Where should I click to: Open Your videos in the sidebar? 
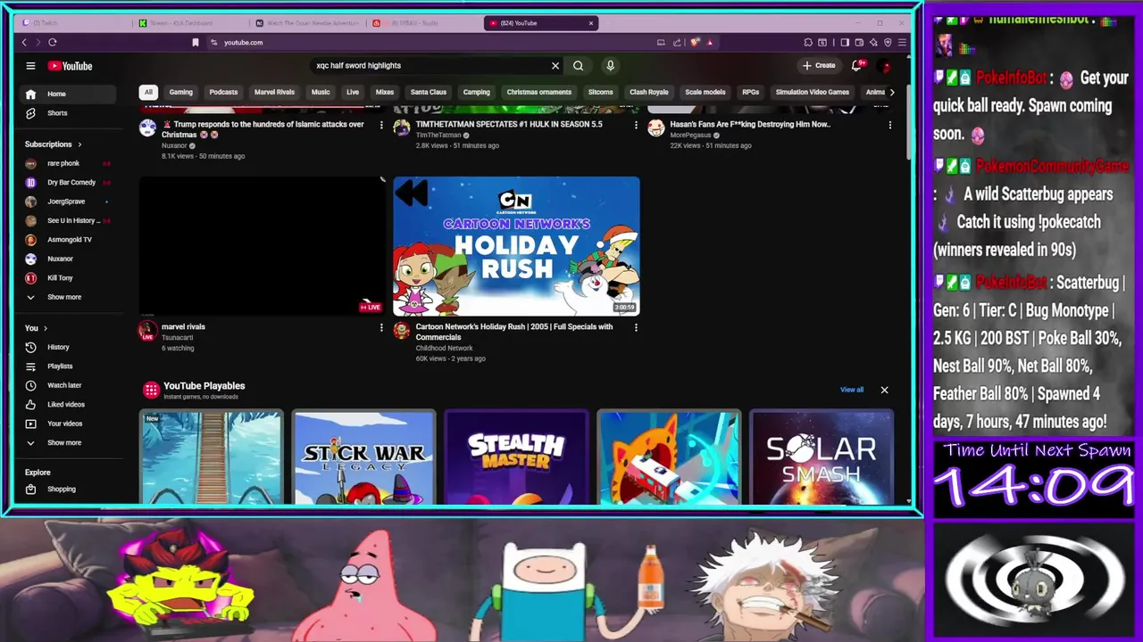coord(64,424)
